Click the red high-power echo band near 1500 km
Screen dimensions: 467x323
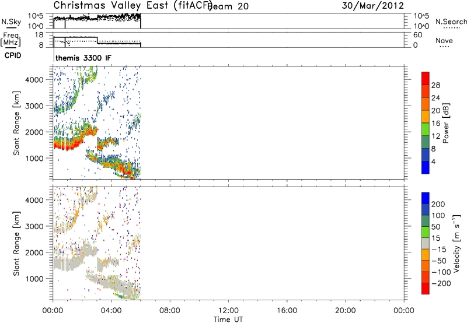click(67, 145)
